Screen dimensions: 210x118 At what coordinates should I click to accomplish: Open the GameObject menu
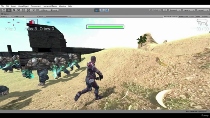click(x=23, y=6)
